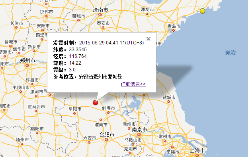
Task: Select the 滁州市 city marker
Action: pyautogui.click(x=129, y=128)
